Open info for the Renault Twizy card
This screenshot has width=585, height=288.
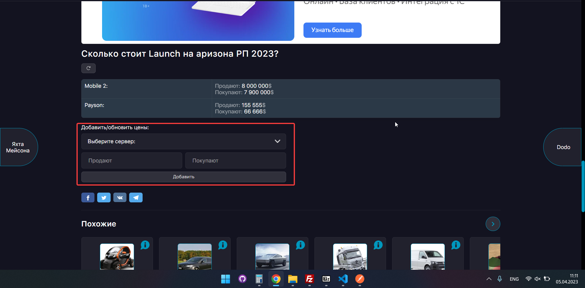[x=145, y=245]
